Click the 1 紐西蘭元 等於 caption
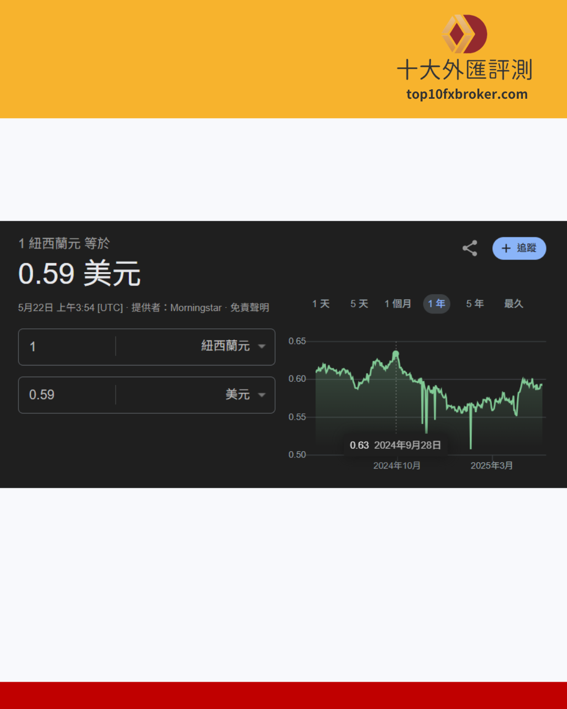The height and width of the screenshot is (709, 567). pos(64,244)
